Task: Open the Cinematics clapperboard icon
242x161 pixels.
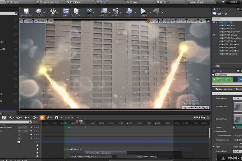Action: (x=115, y=11)
